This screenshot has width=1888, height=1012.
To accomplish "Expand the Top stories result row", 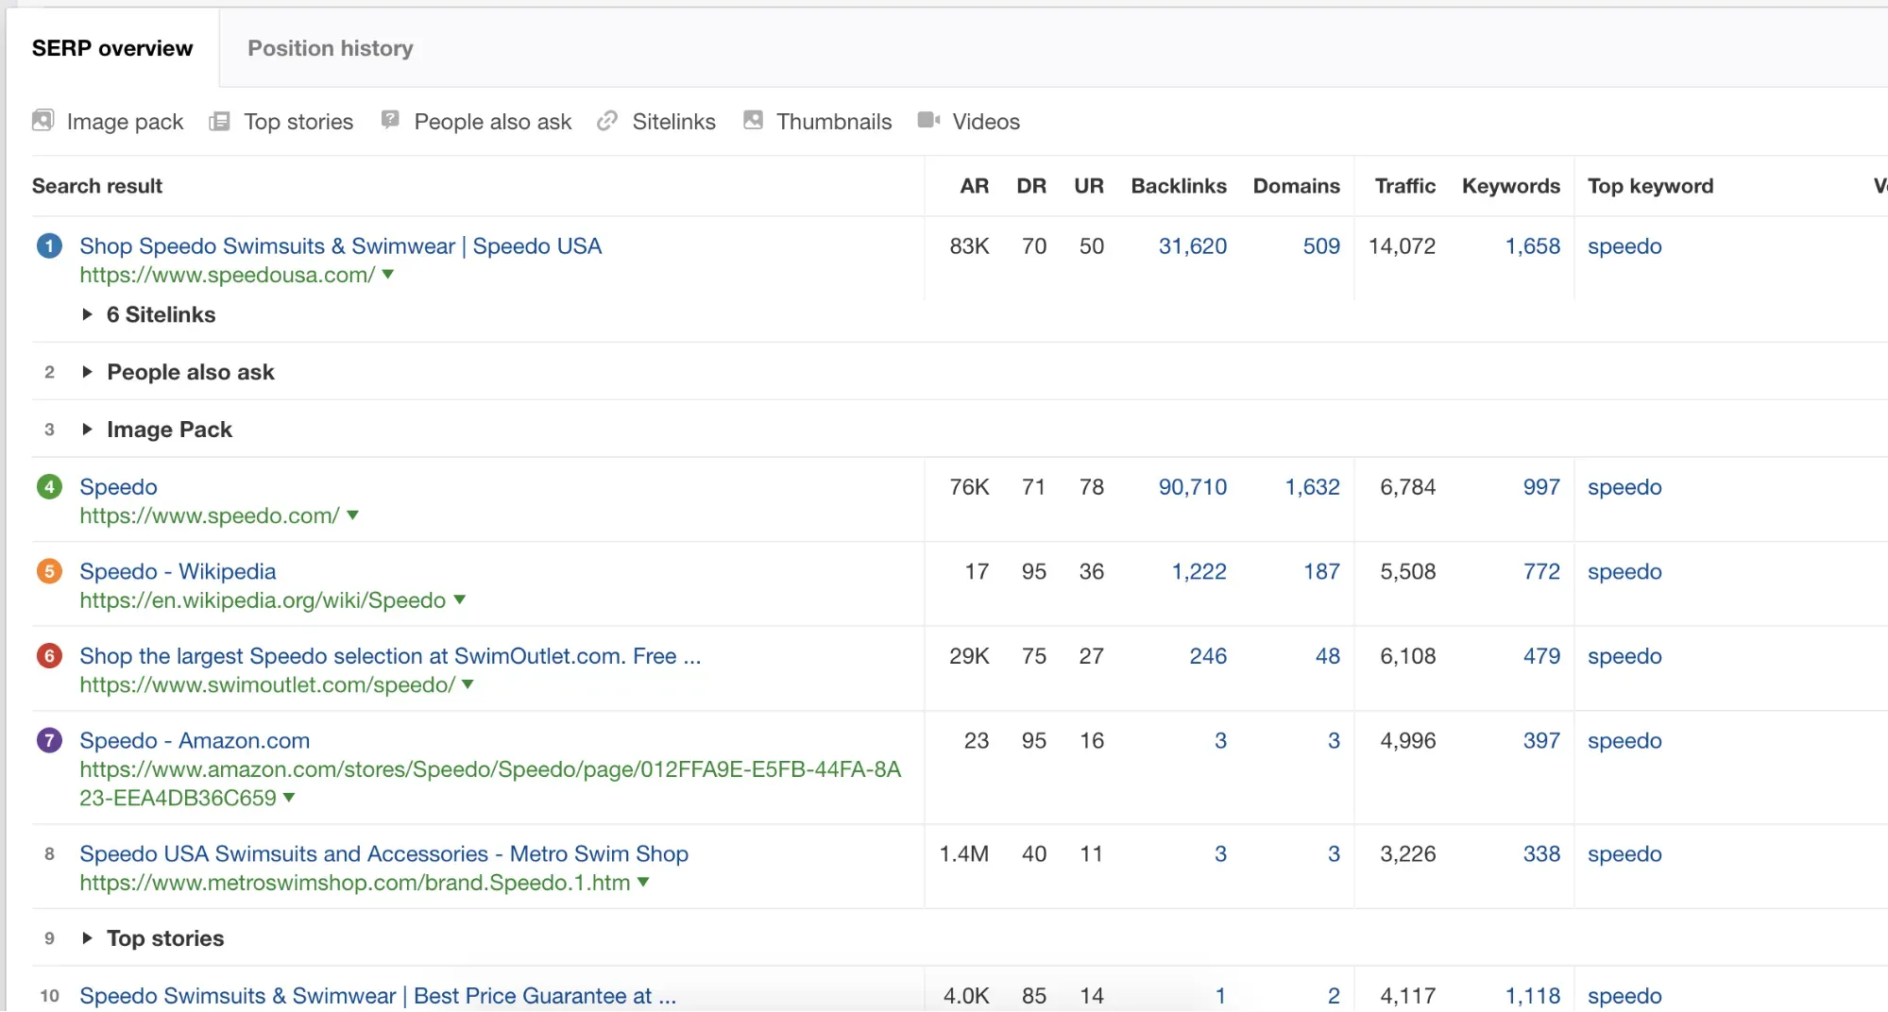I will 87,938.
